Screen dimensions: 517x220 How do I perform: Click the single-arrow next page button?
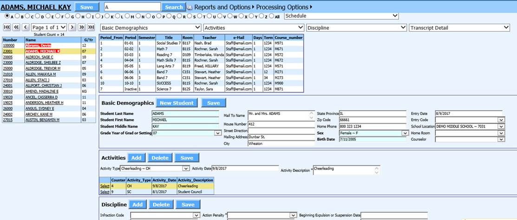click(73, 28)
